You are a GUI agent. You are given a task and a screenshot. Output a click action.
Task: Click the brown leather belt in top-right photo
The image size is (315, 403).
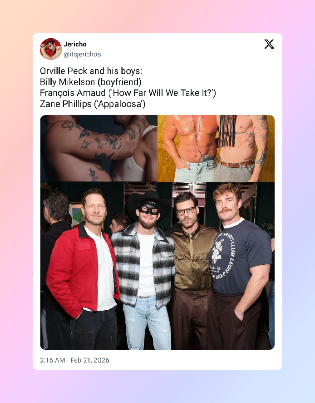pyautogui.click(x=237, y=164)
